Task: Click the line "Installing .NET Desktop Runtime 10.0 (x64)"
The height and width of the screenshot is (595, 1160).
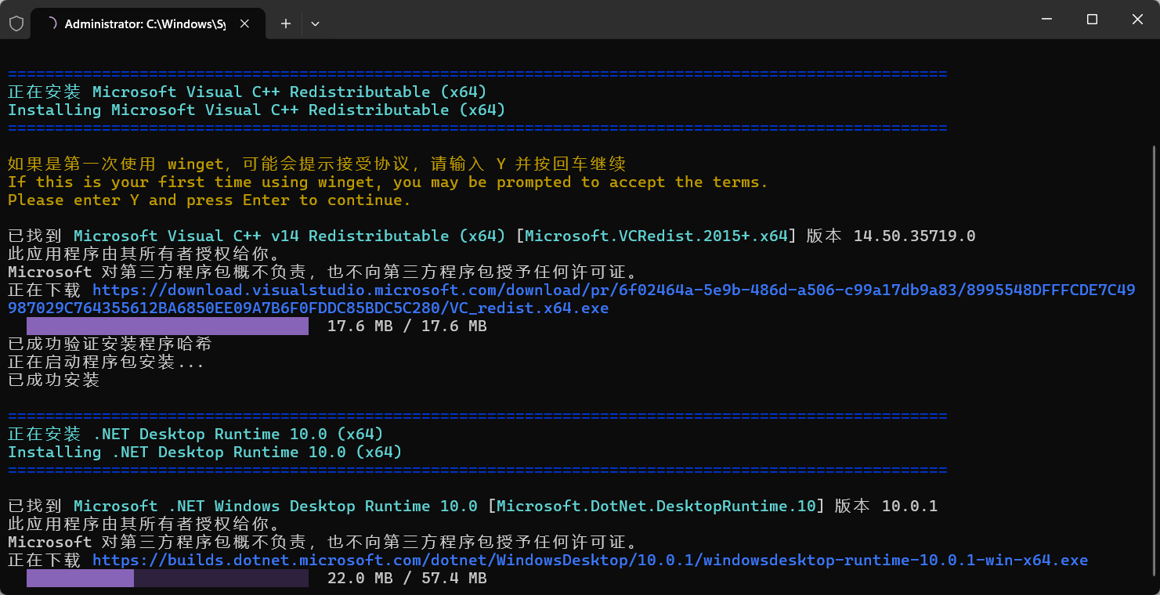Action: click(205, 453)
